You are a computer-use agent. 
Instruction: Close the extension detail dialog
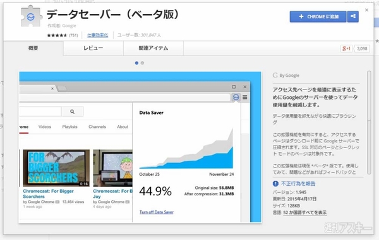click(x=366, y=10)
